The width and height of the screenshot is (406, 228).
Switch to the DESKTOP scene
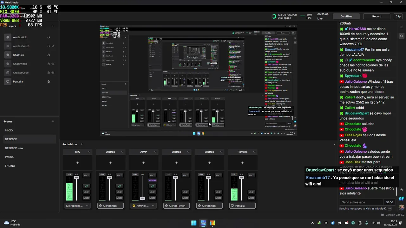pyautogui.click(x=29, y=139)
